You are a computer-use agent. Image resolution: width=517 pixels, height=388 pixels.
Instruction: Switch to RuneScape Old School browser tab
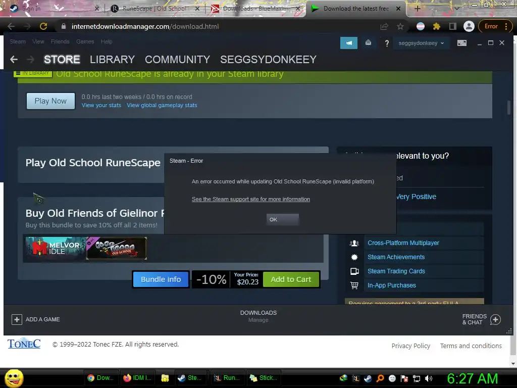155,9
